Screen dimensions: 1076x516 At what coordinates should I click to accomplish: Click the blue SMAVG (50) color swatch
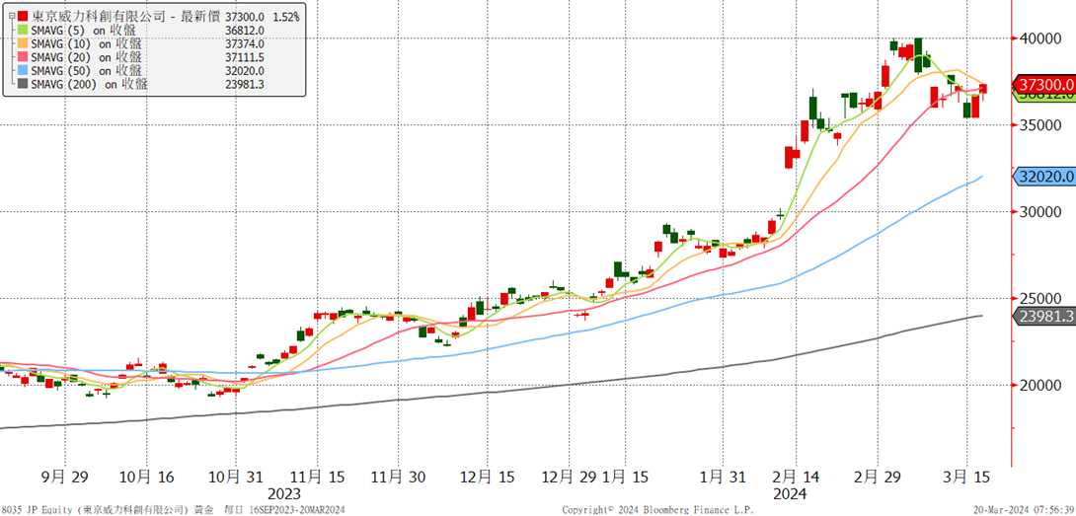(x=24, y=71)
